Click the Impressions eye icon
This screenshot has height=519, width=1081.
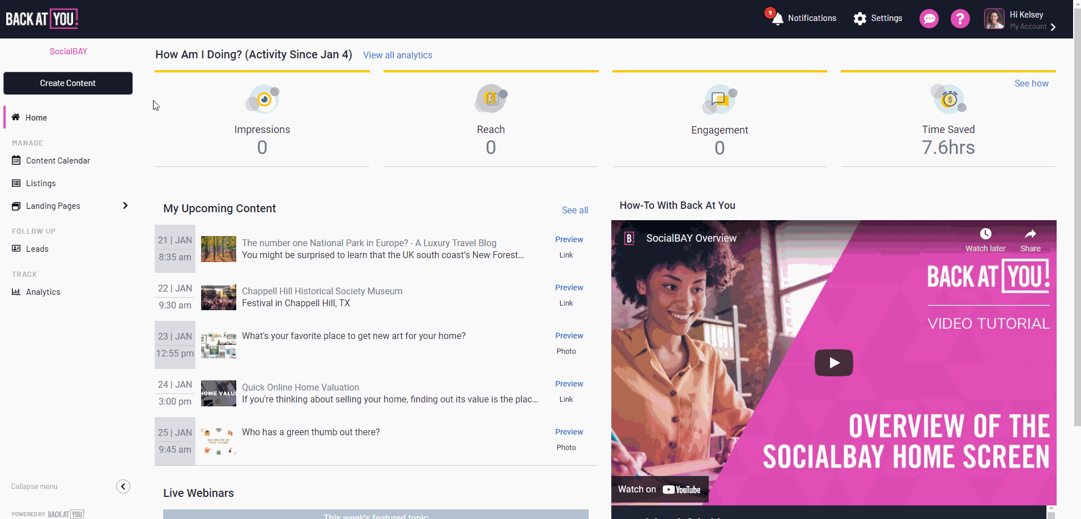tap(262, 100)
